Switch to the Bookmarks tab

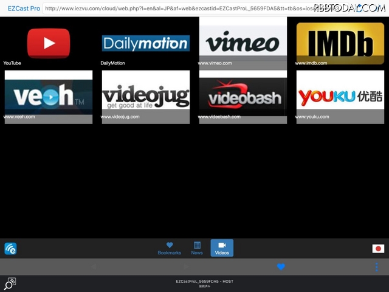(170, 248)
